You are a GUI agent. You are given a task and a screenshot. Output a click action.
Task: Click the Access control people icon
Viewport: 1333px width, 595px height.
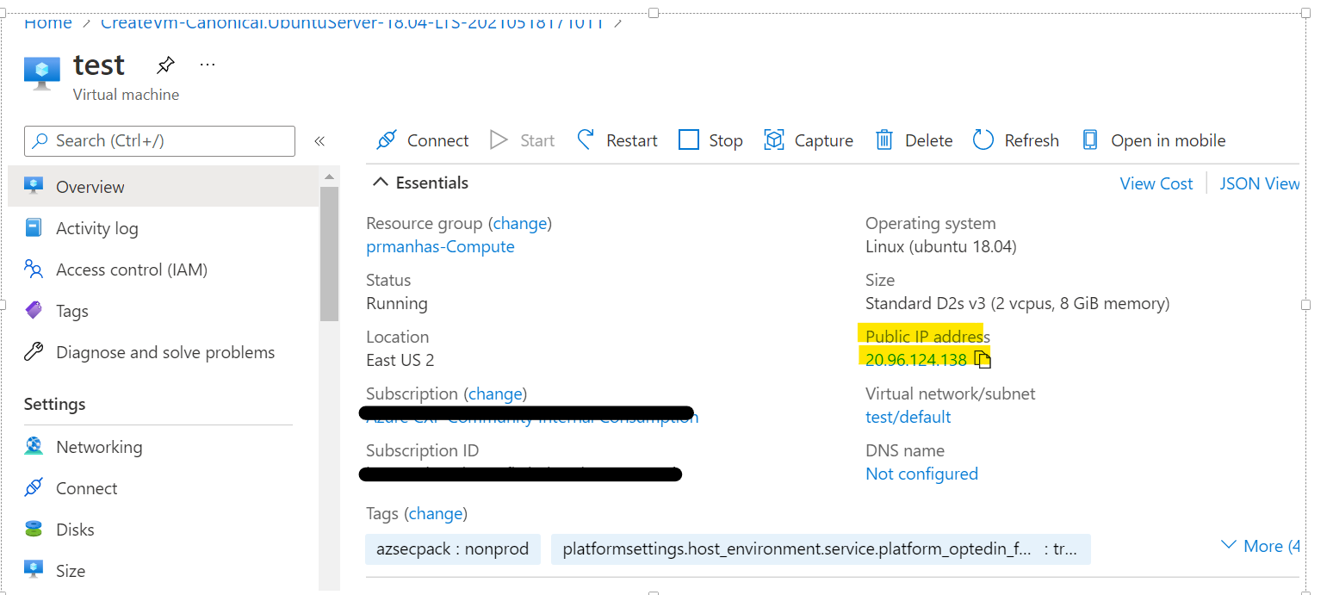click(34, 270)
